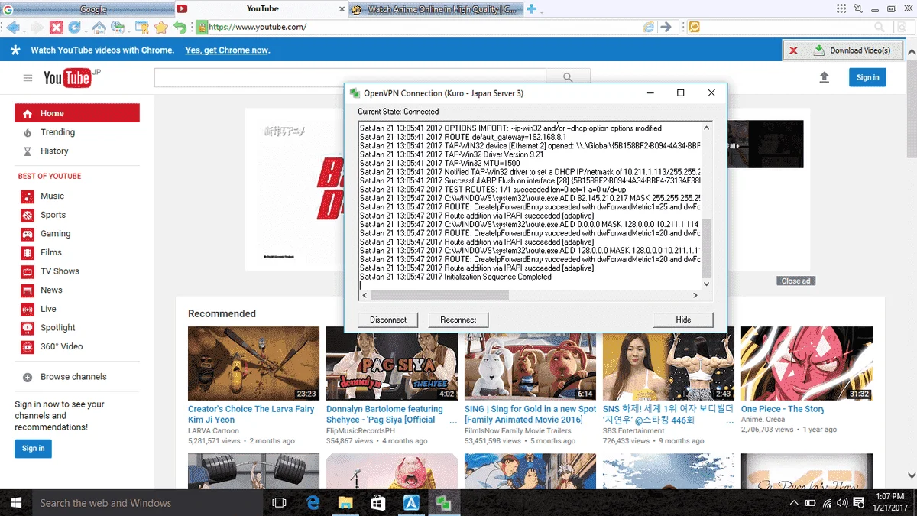917x516 pixels.
Task: Click the YouTube magnifier search button
Action: (568, 78)
